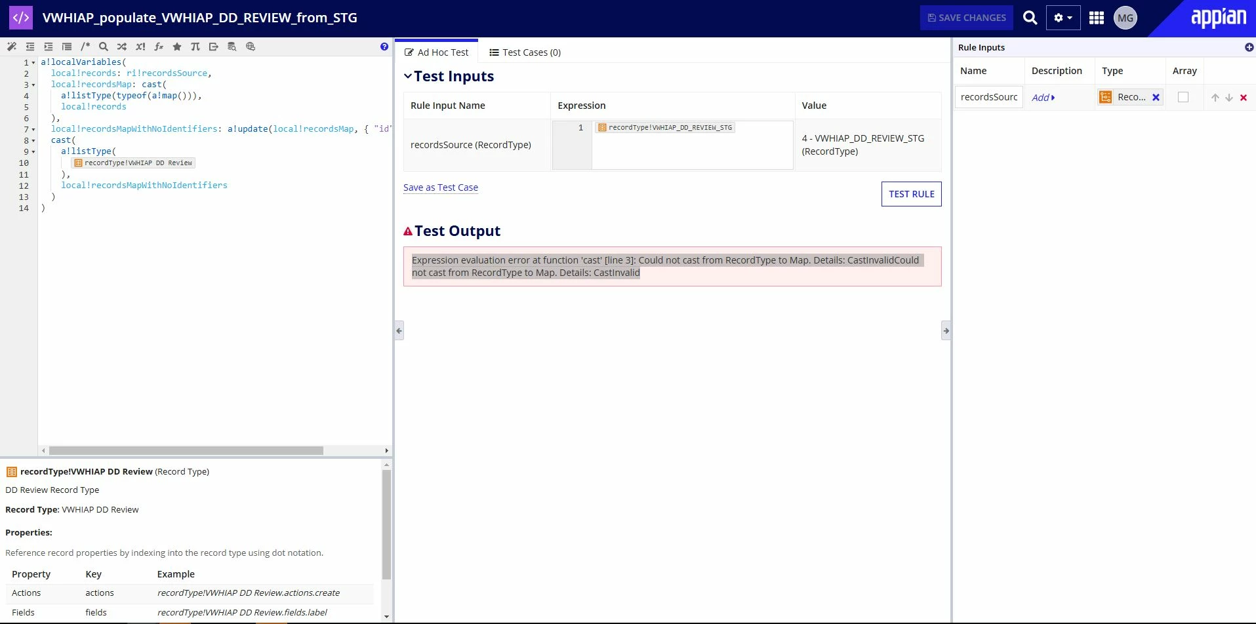Toggle the Array checkbox for recordsSource
The height and width of the screenshot is (624, 1256).
(1183, 97)
